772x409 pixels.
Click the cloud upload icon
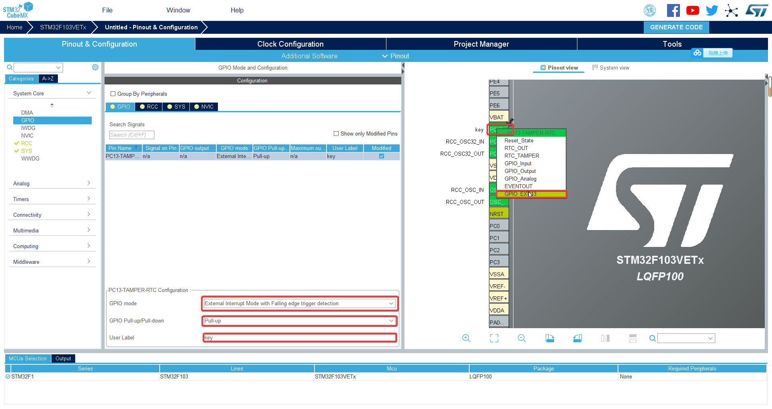tap(698, 53)
